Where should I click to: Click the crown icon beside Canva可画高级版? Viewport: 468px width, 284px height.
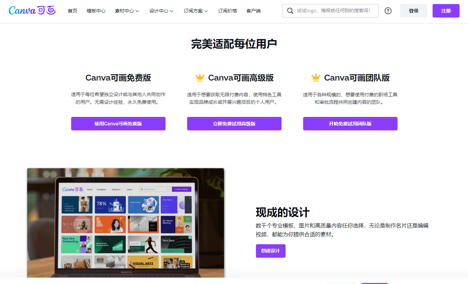tap(200, 78)
